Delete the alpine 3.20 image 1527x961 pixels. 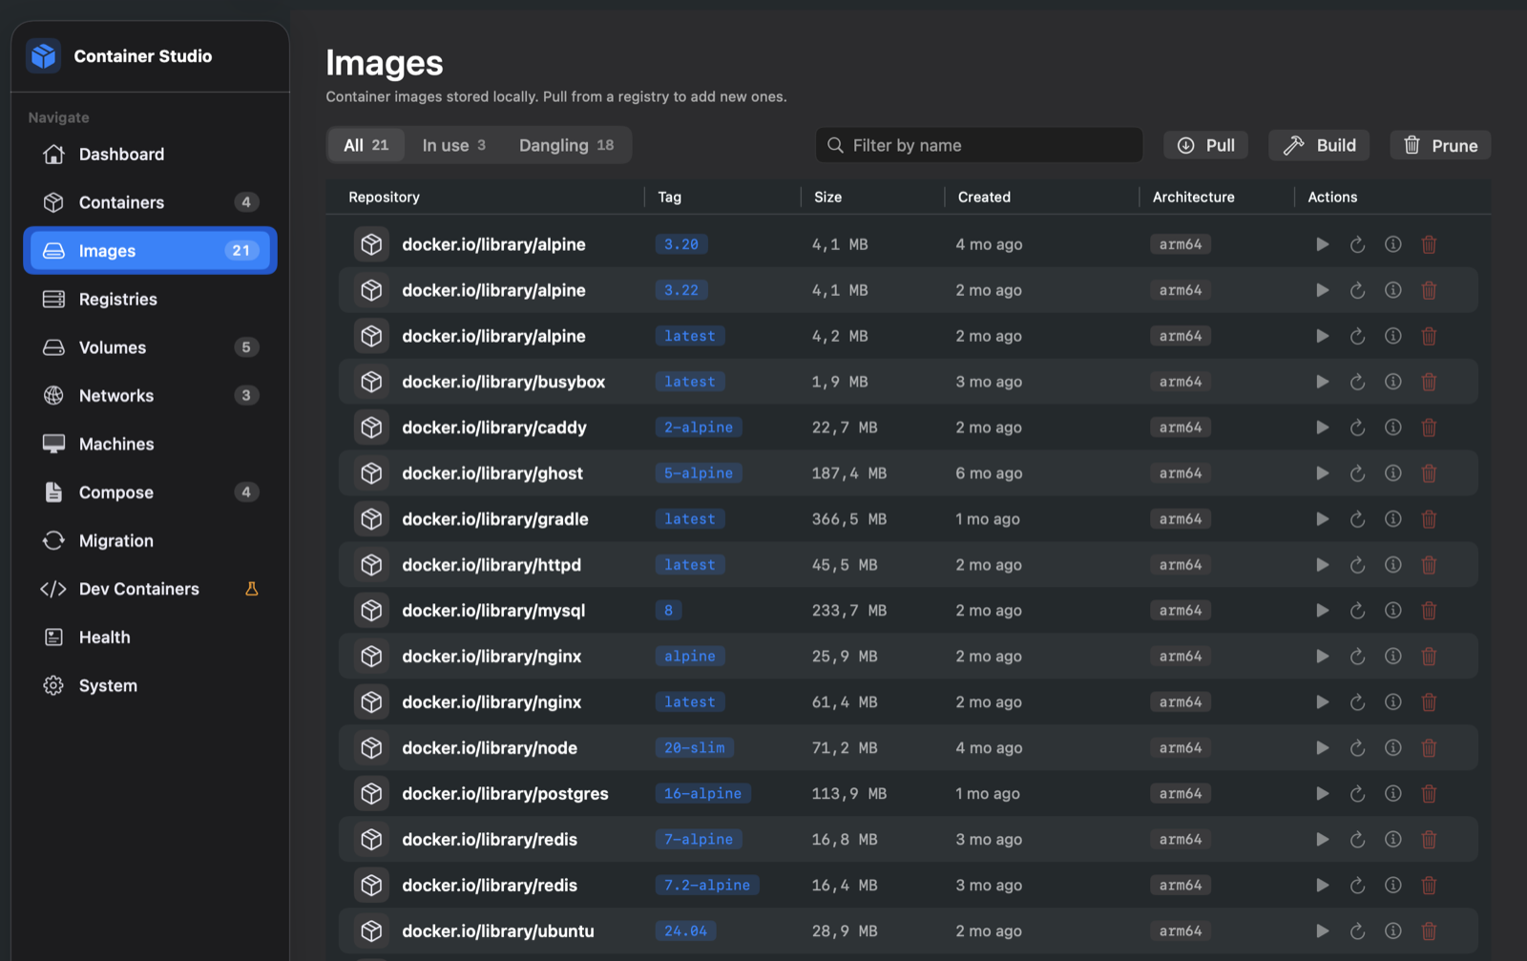point(1429,244)
